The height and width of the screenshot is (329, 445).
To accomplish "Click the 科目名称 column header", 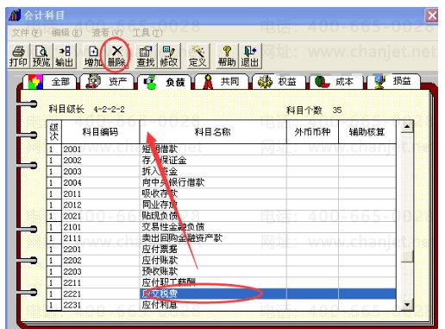I will coord(213,132).
